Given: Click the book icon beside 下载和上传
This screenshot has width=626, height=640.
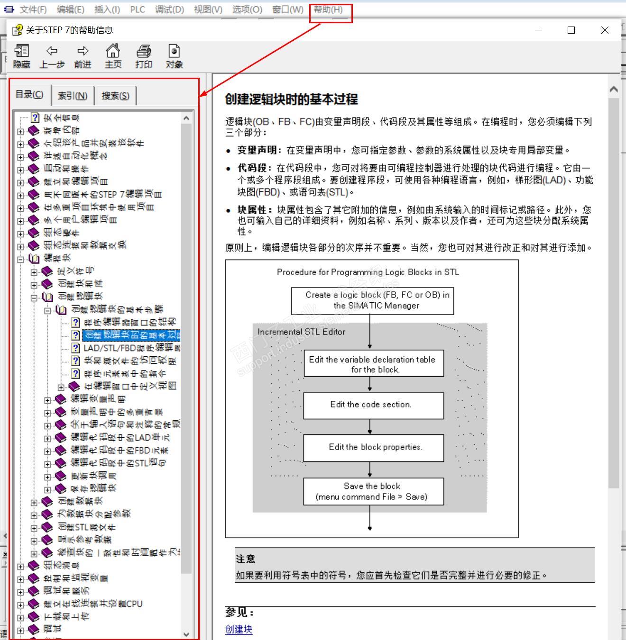Looking at the screenshot, I should (x=34, y=616).
